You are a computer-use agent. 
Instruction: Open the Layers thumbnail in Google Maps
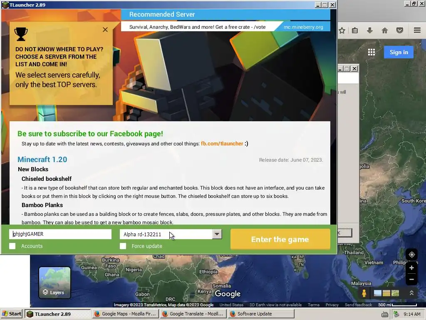click(x=54, y=283)
